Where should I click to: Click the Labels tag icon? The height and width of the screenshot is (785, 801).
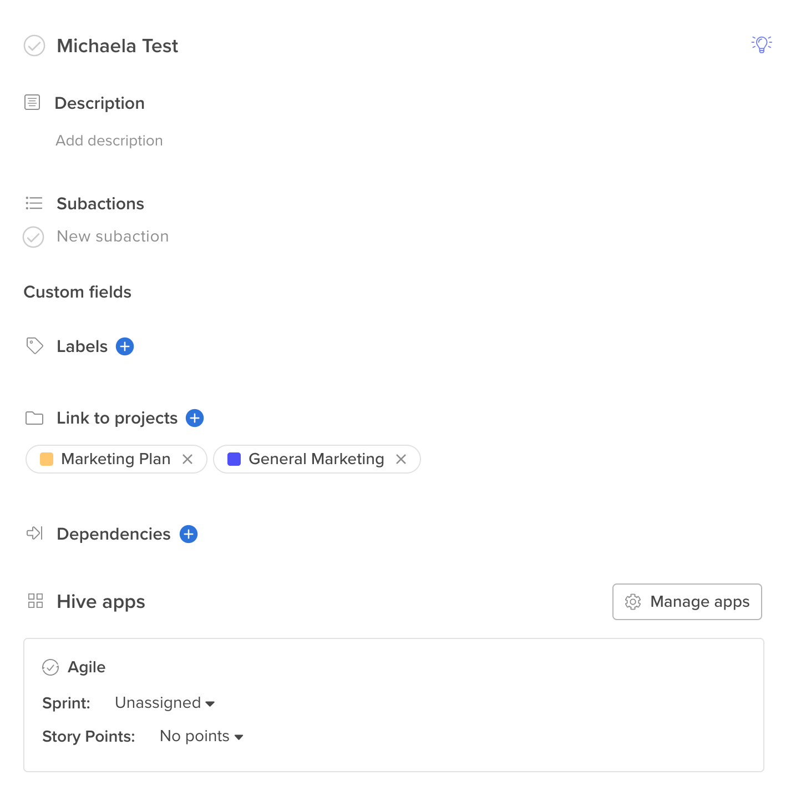[34, 346]
